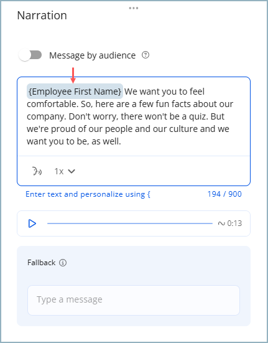Open the 1x narration speed dropdown
The width and height of the screenshot is (268, 343).
tap(65, 171)
